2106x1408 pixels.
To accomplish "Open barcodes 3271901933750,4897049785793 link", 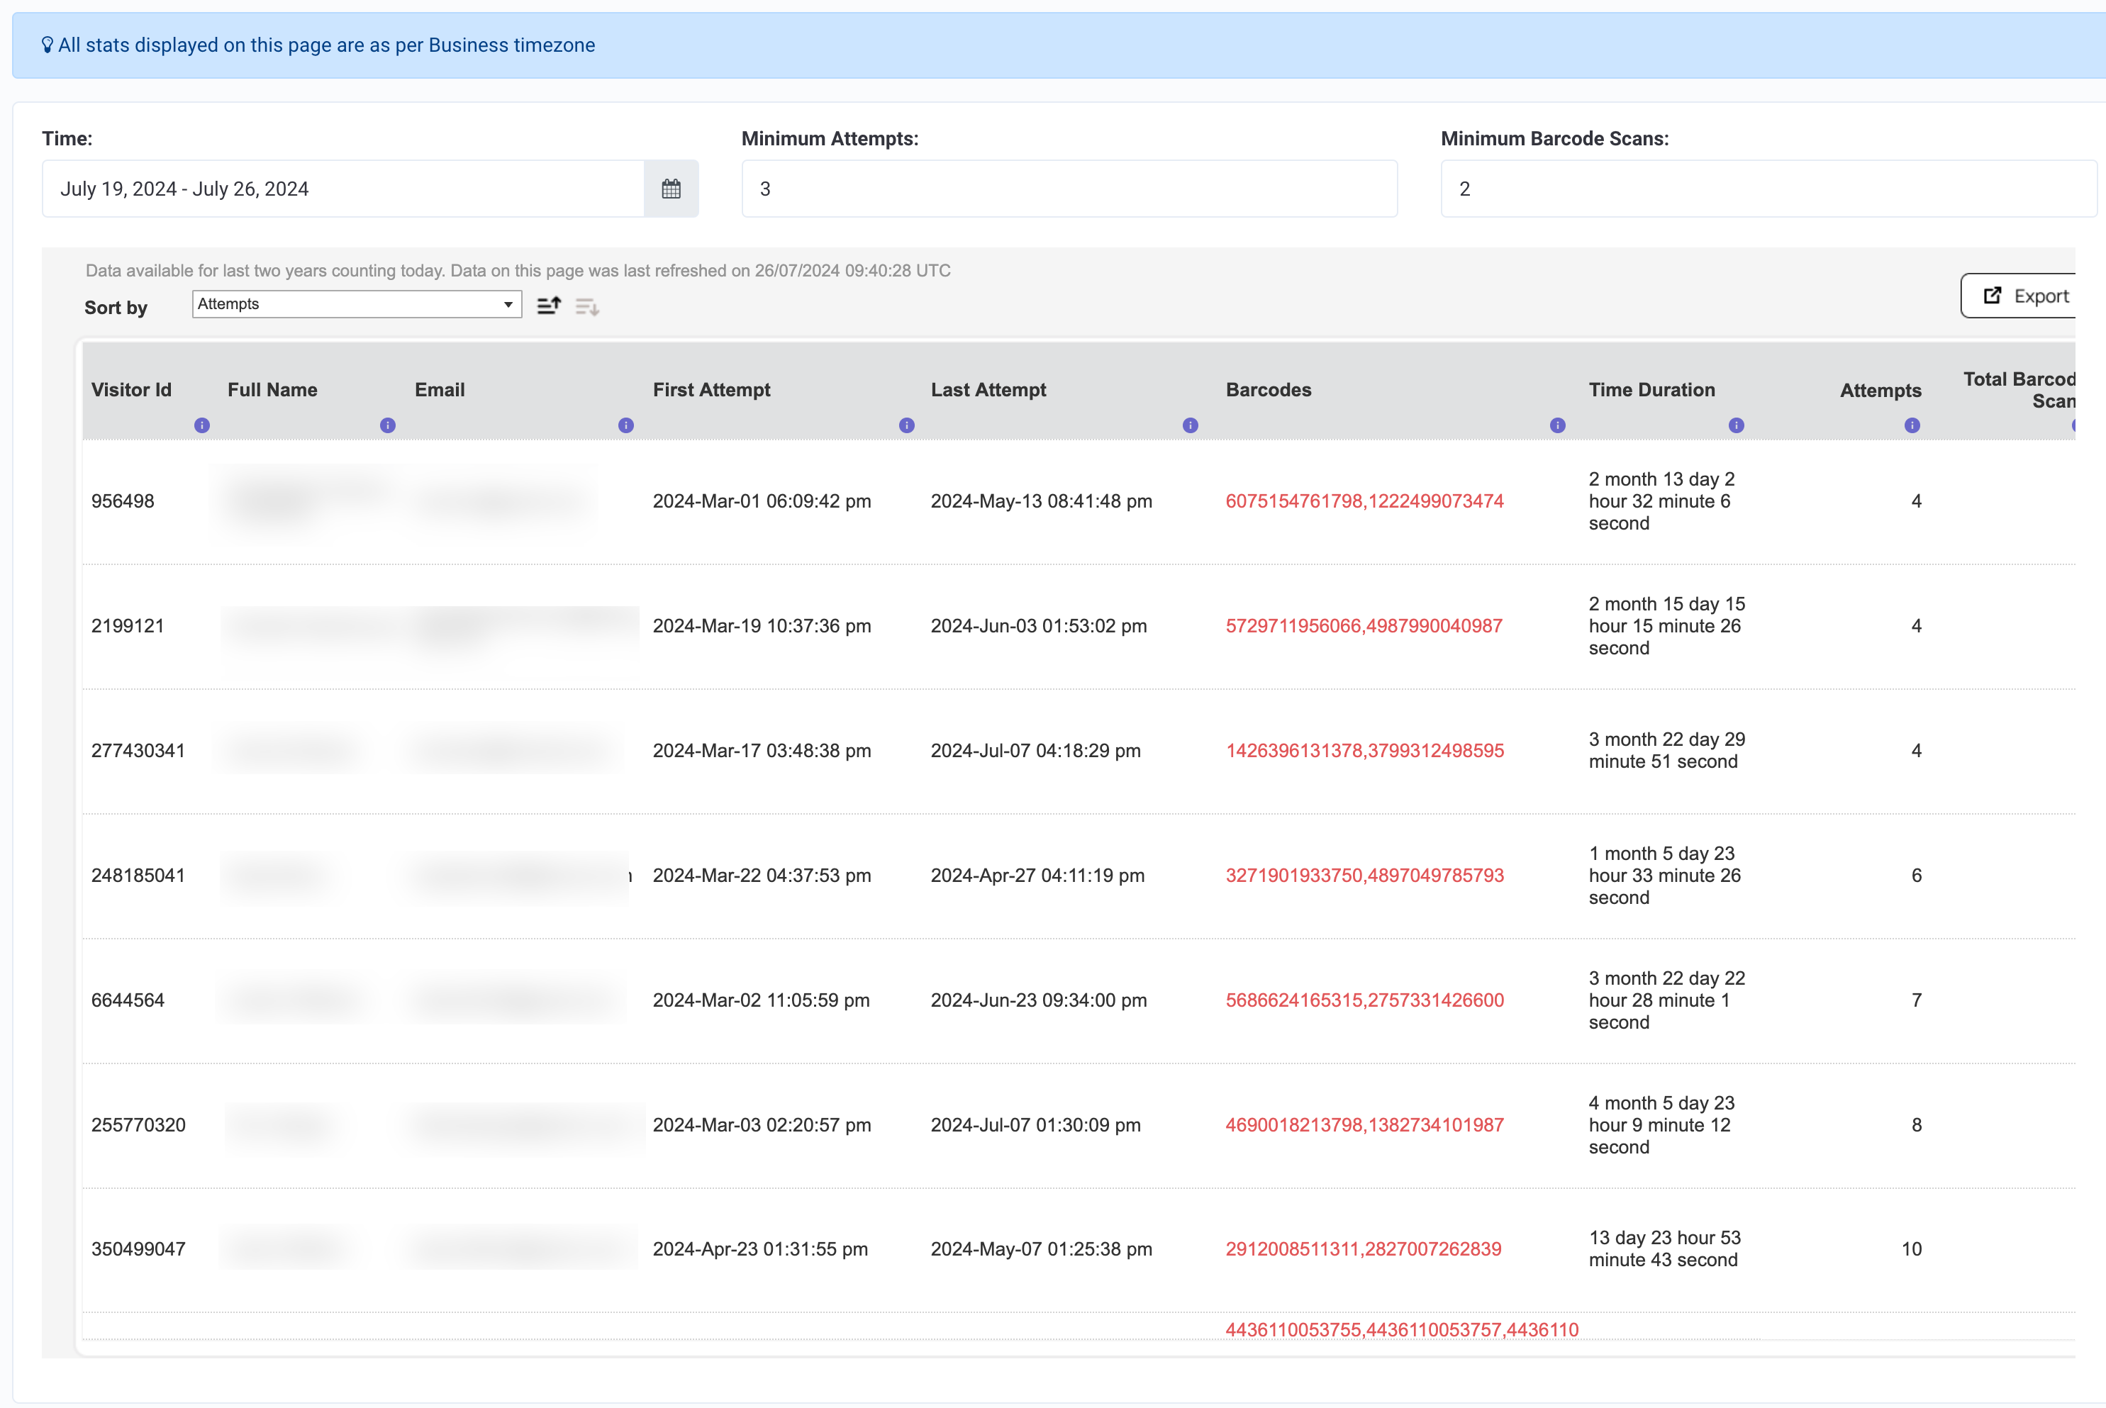I will (1364, 876).
